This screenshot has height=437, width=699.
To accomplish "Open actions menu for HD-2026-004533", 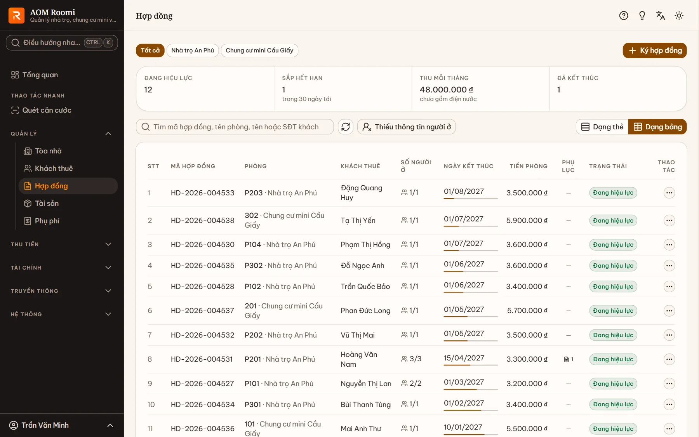I will pyautogui.click(x=669, y=193).
